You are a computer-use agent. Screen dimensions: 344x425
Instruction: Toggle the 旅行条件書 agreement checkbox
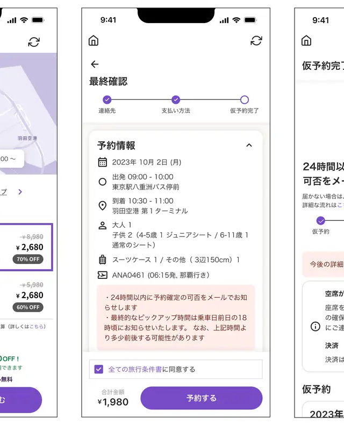pos(98,369)
